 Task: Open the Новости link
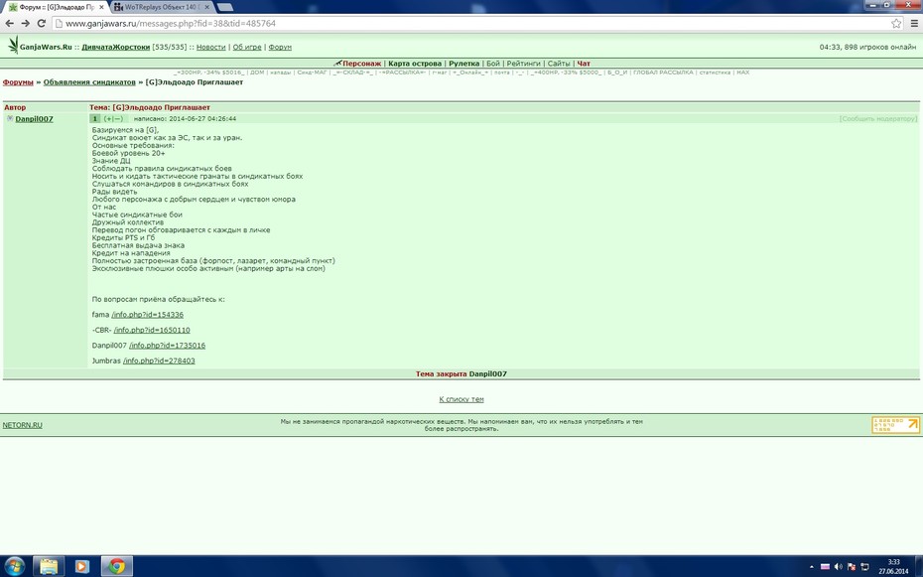[x=210, y=47]
